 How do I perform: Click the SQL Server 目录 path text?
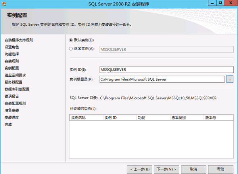(158, 98)
